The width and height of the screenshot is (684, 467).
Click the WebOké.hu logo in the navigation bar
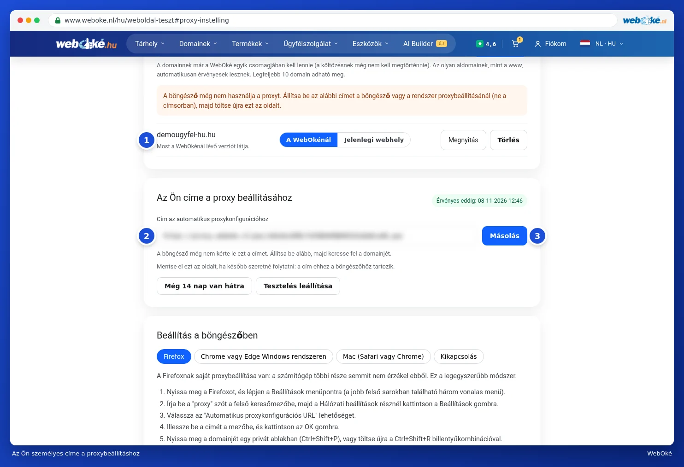(x=86, y=44)
